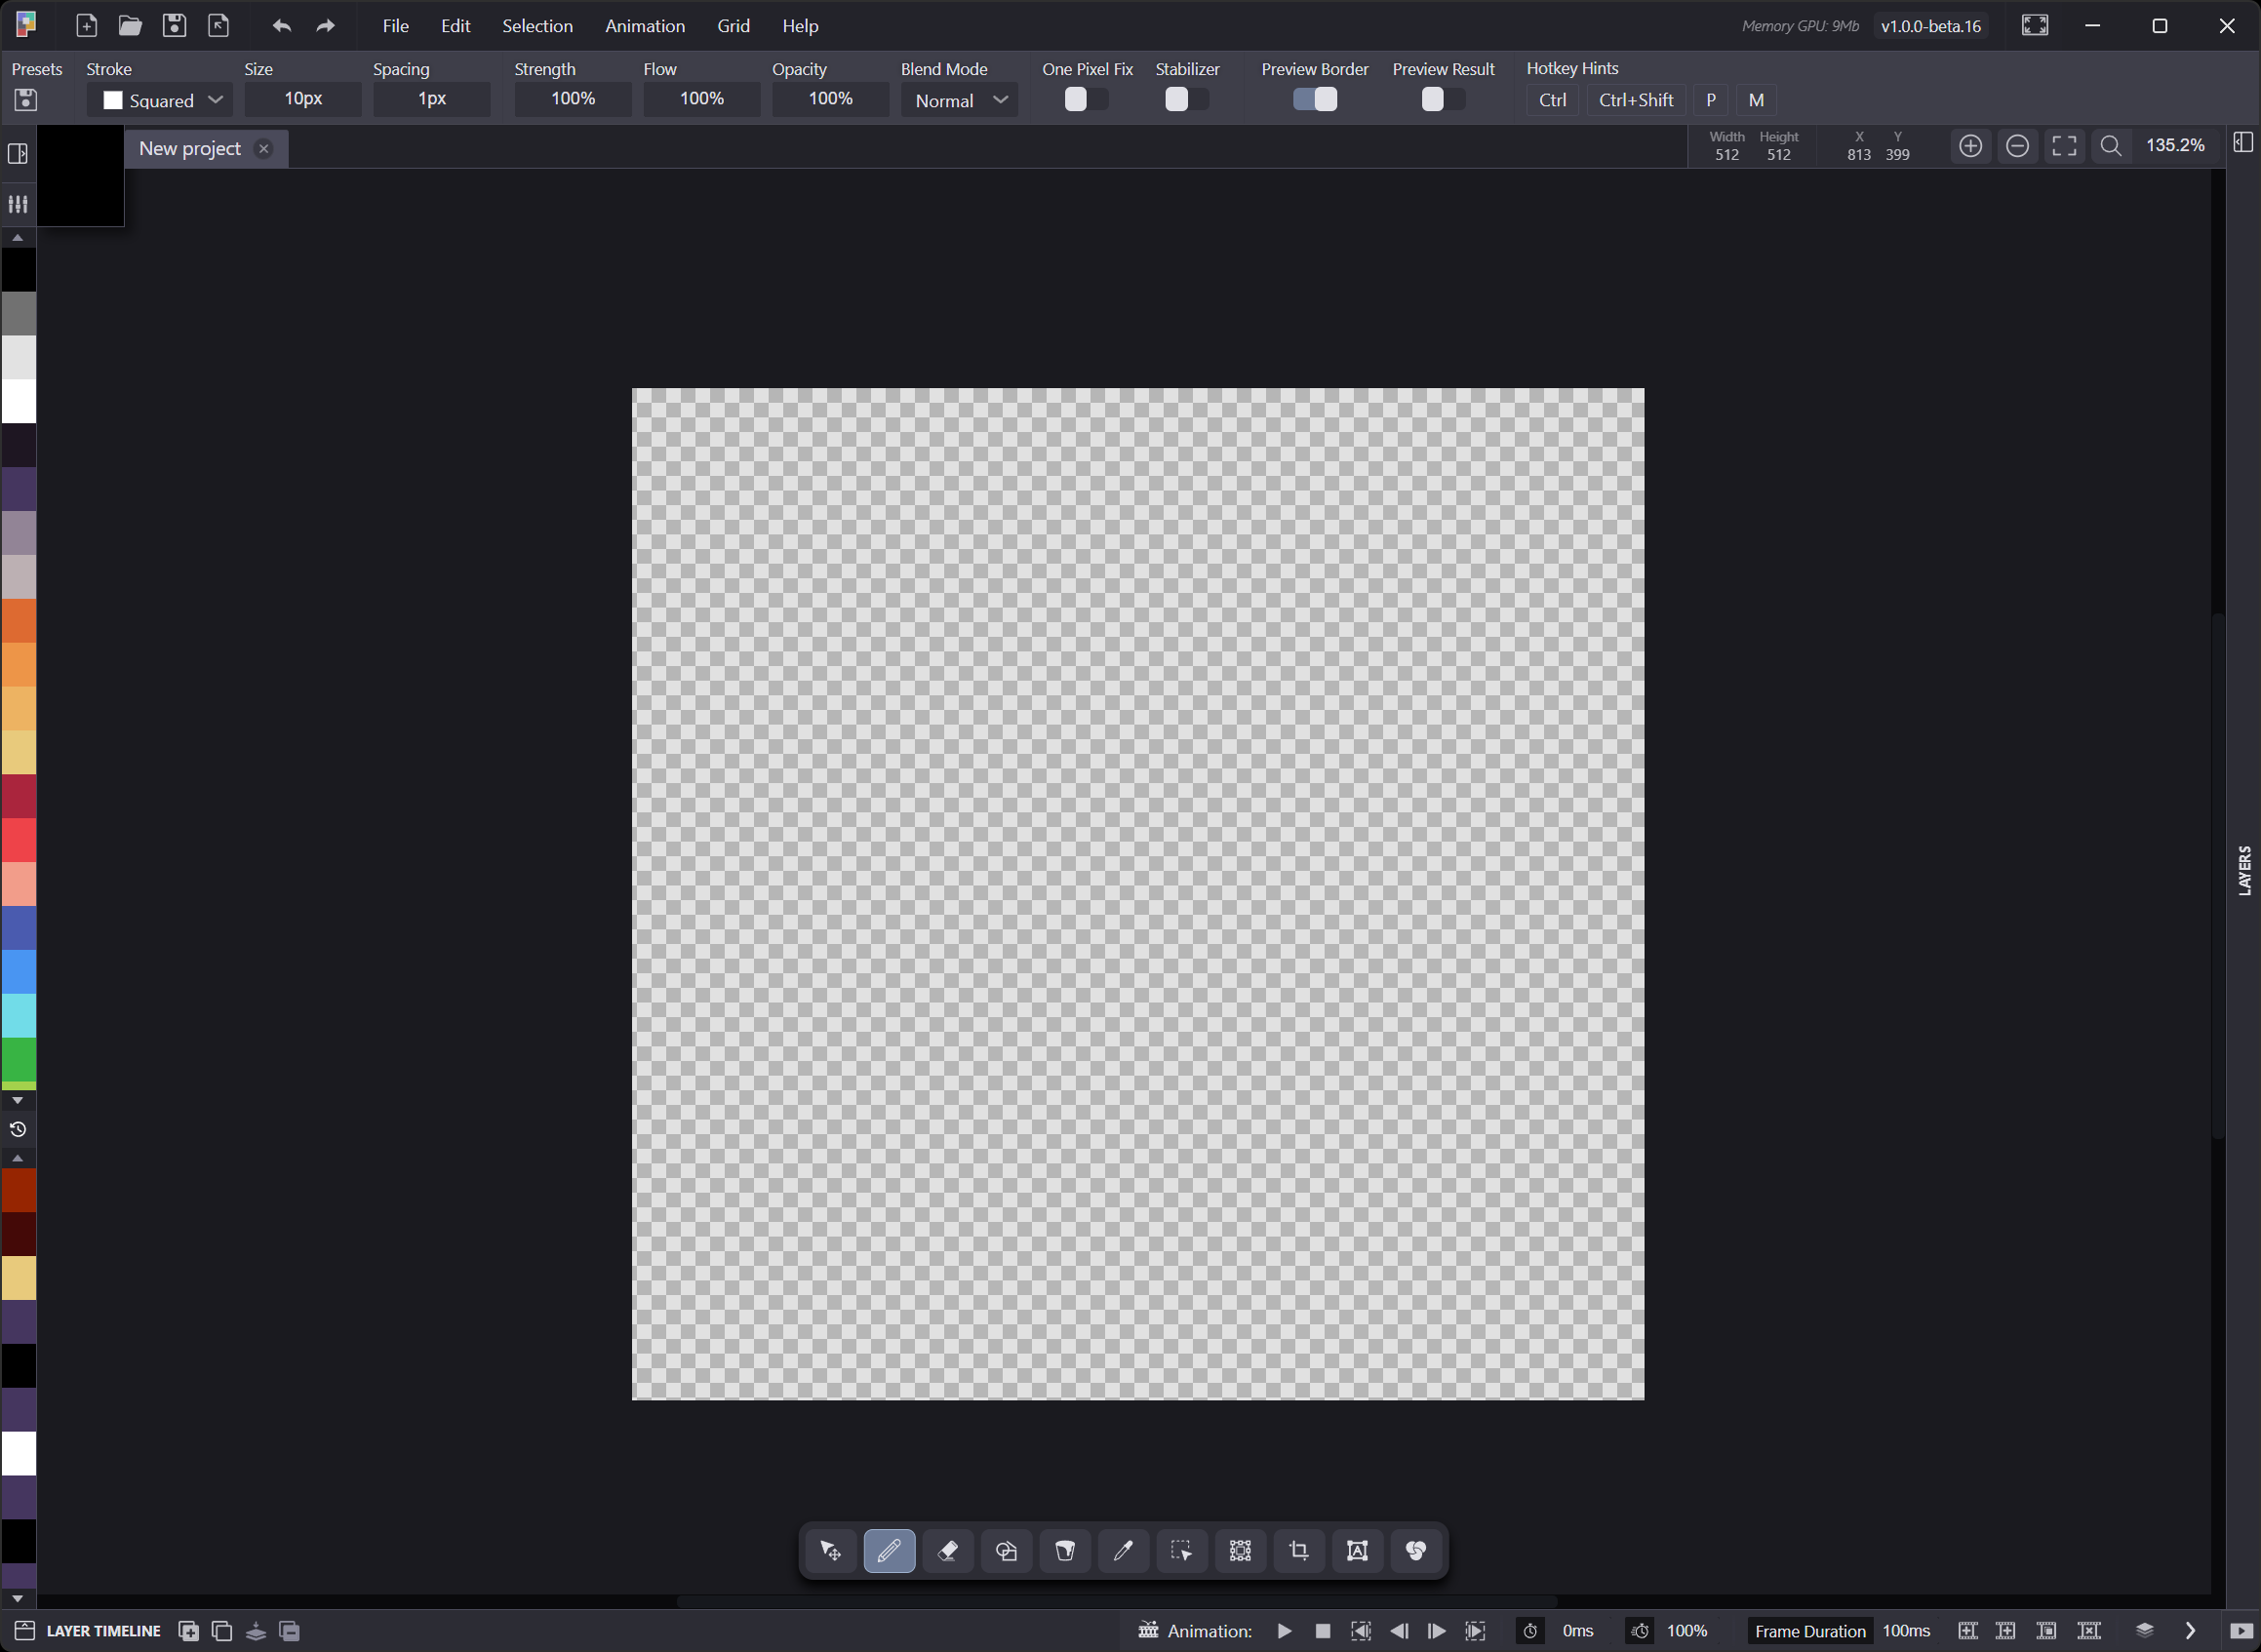Stop the animation playback
This screenshot has height=1652, width=2261.
(x=1323, y=1631)
